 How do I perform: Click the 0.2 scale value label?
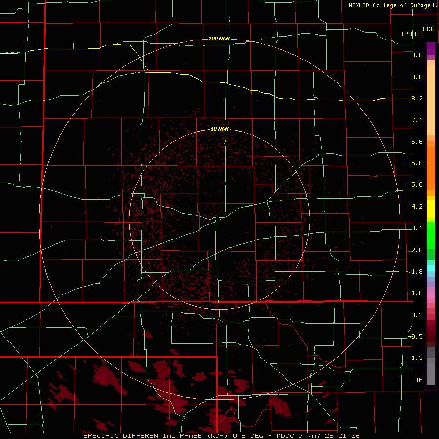pyautogui.click(x=417, y=315)
